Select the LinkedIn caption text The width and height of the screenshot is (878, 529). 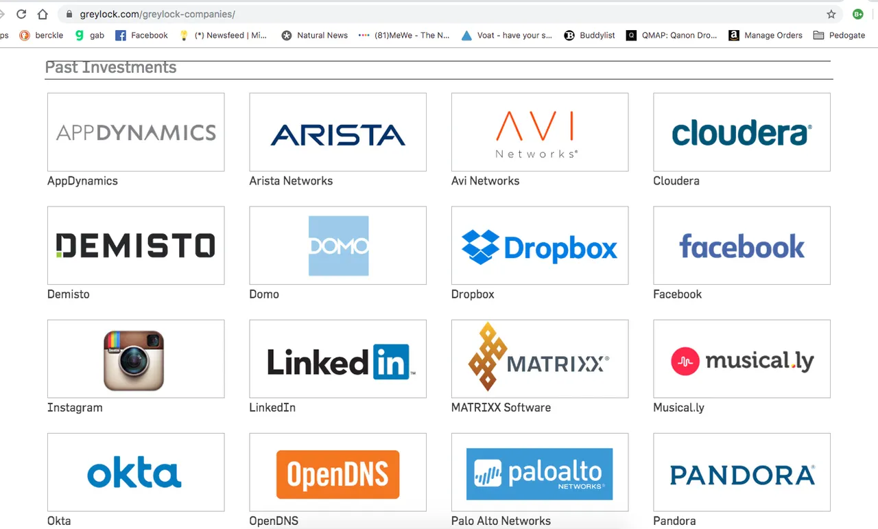(x=272, y=408)
